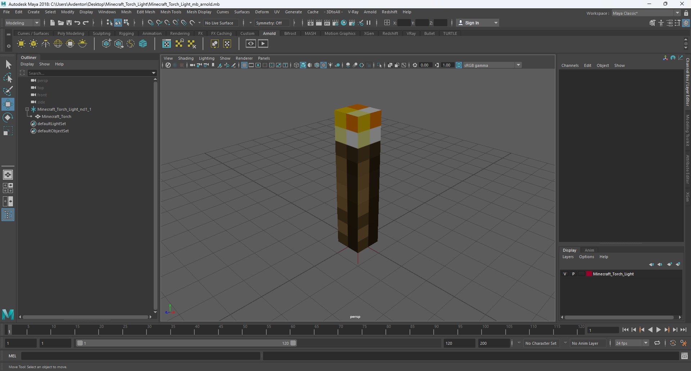The image size is (691, 371).
Task: Click frame 60 on the time slider
Action: pyautogui.click(x=293, y=330)
